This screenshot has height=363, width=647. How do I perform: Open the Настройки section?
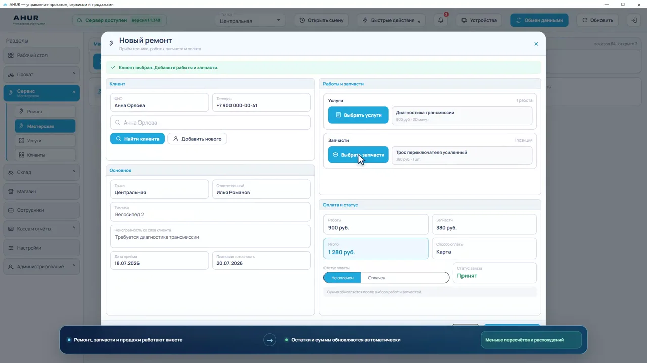click(42, 248)
